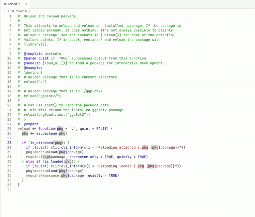This screenshot has width=255, height=217.
Task: Click the R icon in the breadcrumb
Action: [13, 11]
